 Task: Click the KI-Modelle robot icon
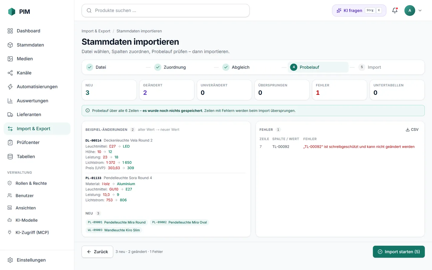click(10, 220)
